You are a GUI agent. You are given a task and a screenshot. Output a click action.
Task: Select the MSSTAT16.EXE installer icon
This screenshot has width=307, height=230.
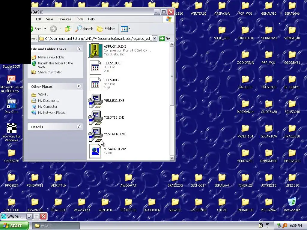point(95,134)
